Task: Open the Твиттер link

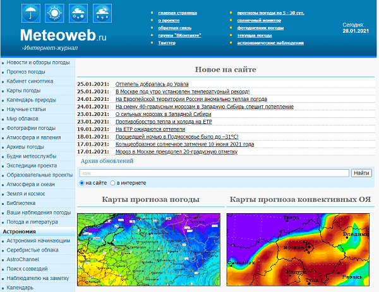Action: (x=167, y=43)
